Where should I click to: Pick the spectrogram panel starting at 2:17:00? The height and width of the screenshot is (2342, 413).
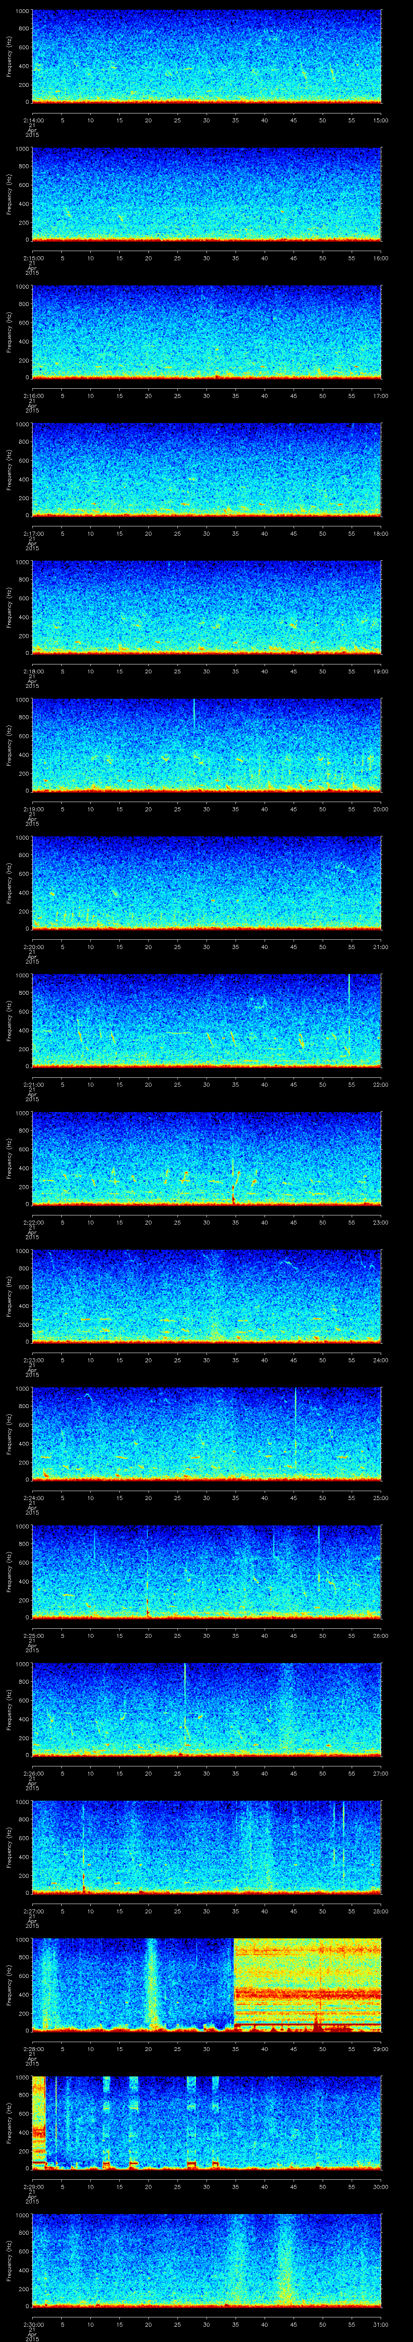pos(206,469)
